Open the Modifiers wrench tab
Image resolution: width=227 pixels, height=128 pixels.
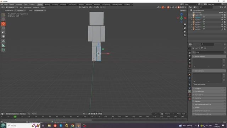[x=189, y=78]
